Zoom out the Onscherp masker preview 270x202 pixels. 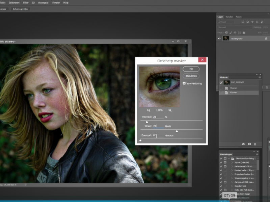pos(149,110)
